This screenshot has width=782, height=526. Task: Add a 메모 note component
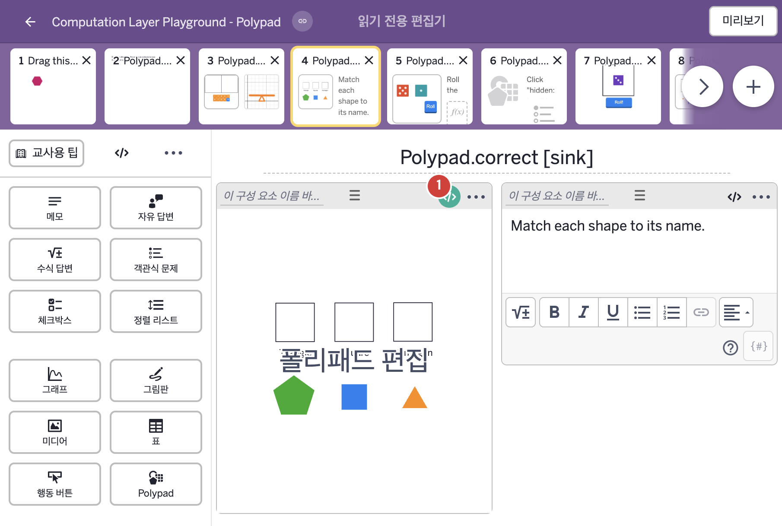[x=55, y=208]
